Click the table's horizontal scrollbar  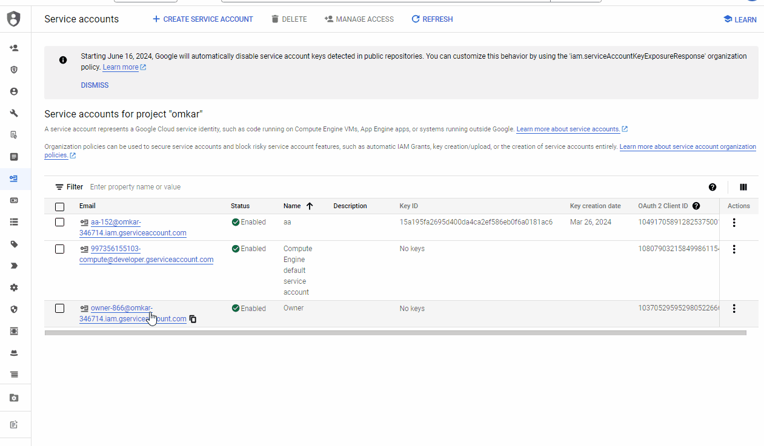(x=395, y=332)
